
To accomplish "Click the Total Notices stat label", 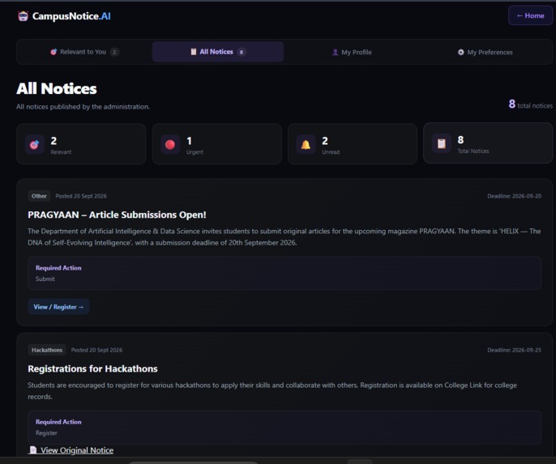I will click(x=473, y=151).
